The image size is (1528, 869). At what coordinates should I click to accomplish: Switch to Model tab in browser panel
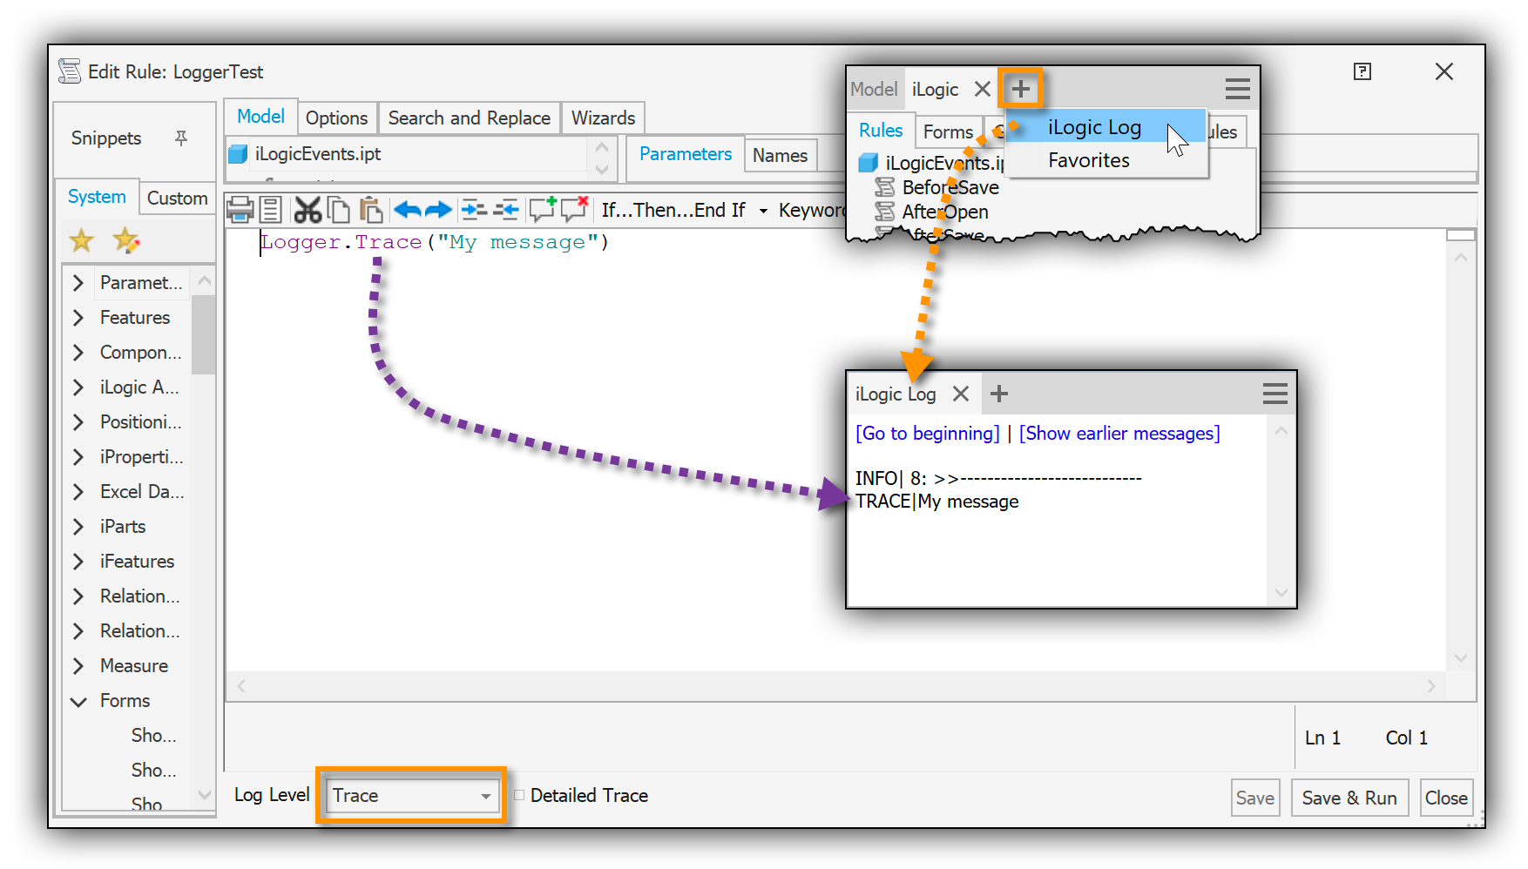pos(874,89)
